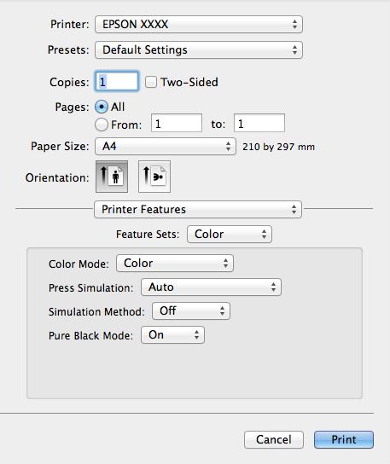The height and width of the screenshot is (464, 390).
Task: Open the Printer Features panel menu
Action: [x=198, y=210]
